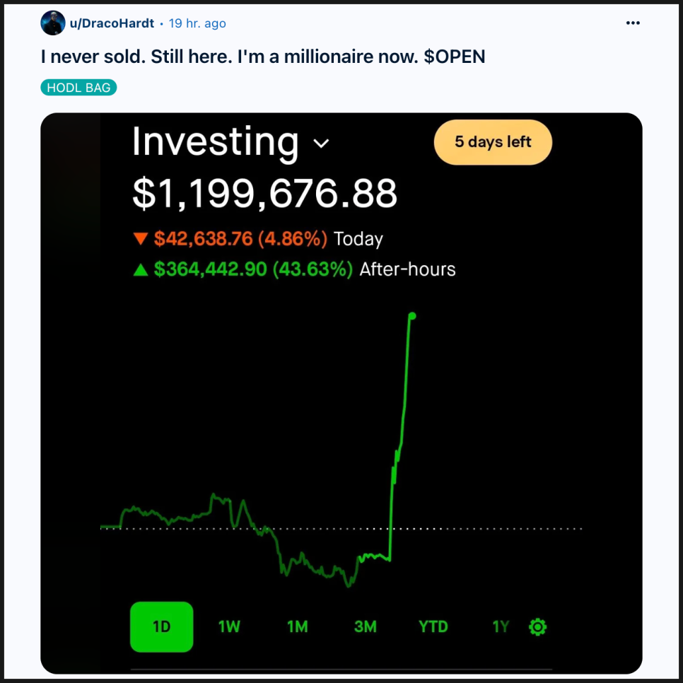Select the 1D chart range
Image resolution: width=683 pixels, height=683 pixels.
click(x=162, y=627)
